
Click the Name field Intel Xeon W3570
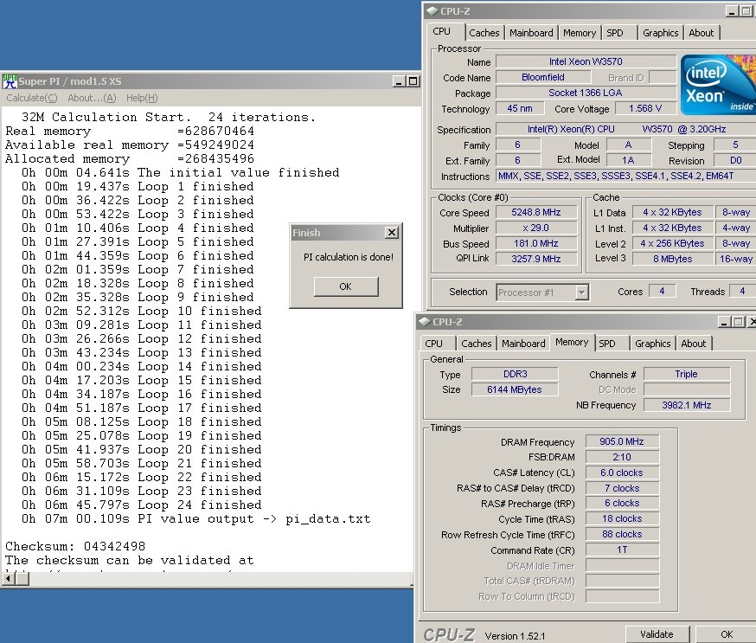[586, 61]
